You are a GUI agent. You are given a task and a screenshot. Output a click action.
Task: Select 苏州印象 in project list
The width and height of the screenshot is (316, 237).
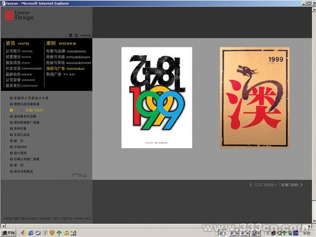coord(21,128)
